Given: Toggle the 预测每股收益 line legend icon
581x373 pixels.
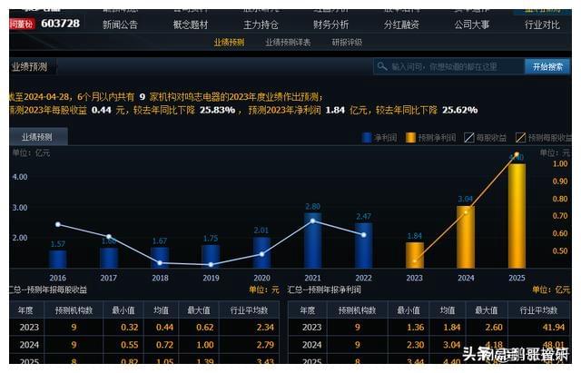Looking at the screenshot, I should 520,138.
